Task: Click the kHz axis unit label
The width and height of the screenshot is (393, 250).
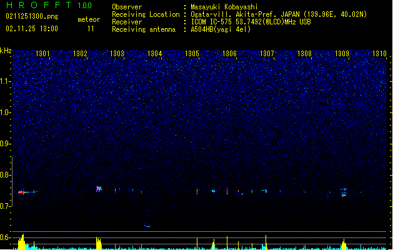Action: coord(6,51)
